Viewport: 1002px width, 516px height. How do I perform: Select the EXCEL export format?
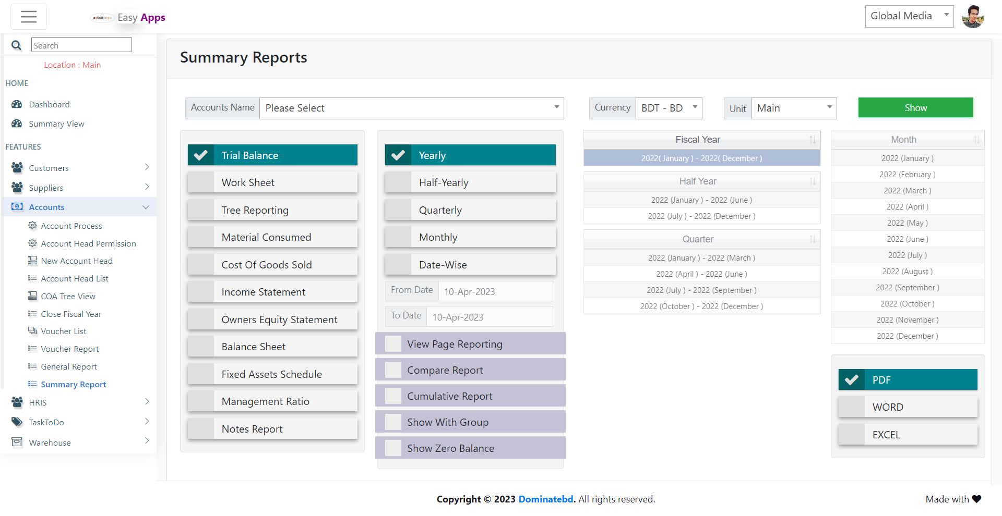point(908,434)
